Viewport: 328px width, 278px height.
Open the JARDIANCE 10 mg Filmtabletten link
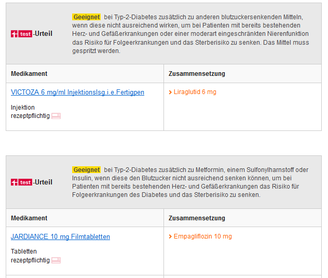[60, 236]
